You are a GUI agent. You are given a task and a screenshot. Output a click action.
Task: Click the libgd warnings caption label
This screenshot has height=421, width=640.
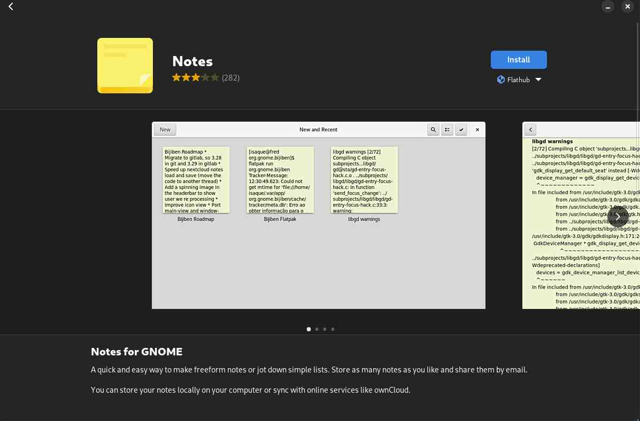[x=364, y=219]
